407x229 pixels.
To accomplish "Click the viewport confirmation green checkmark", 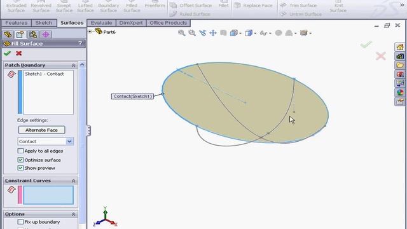I will [x=366, y=45].
